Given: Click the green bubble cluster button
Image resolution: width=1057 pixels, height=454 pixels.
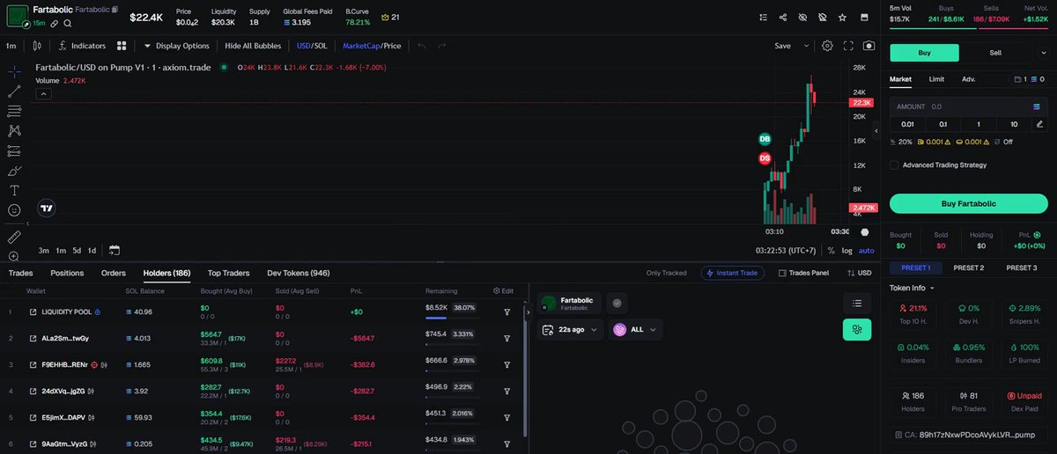Looking at the screenshot, I should pyautogui.click(x=857, y=330).
